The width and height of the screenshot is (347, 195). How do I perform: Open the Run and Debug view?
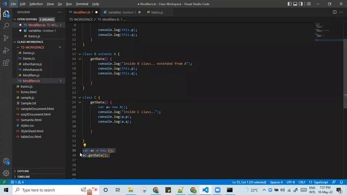click(x=6, y=50)
